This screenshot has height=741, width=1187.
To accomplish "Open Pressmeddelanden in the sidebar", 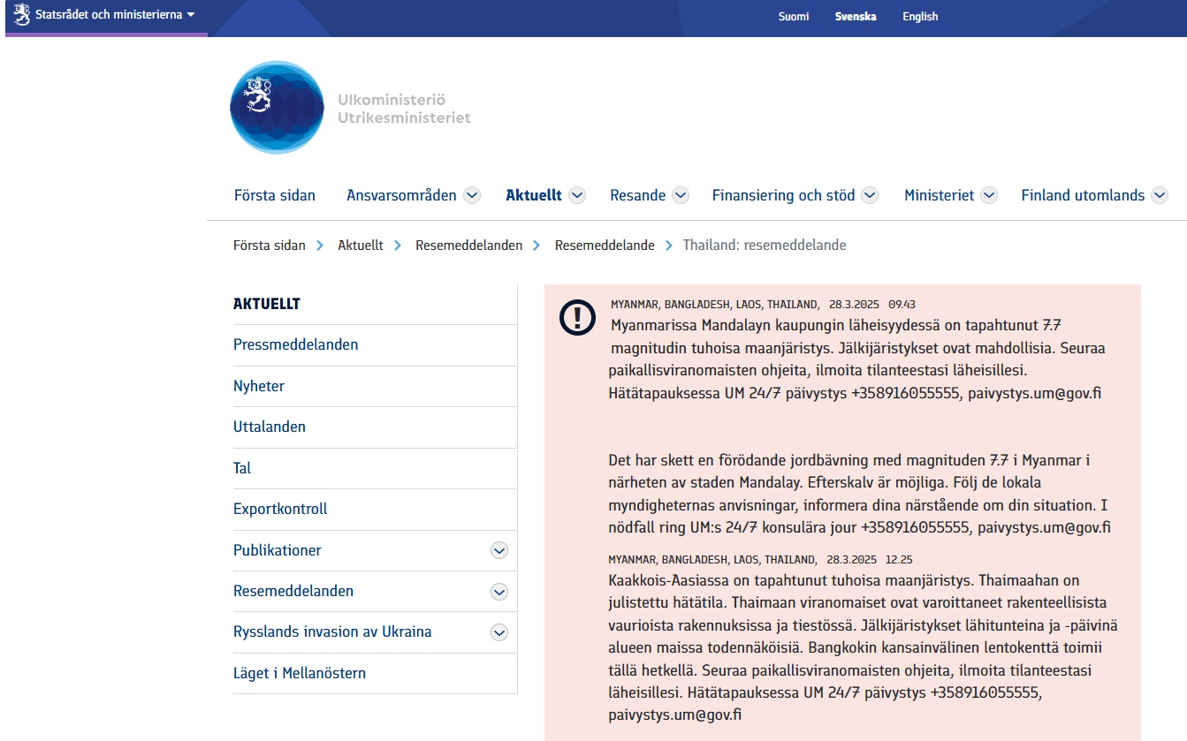I will pos(295,344).
